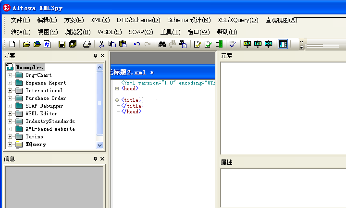Open the Schema 设计(M) menu
The image size is (346, 208).
(189, 20)
